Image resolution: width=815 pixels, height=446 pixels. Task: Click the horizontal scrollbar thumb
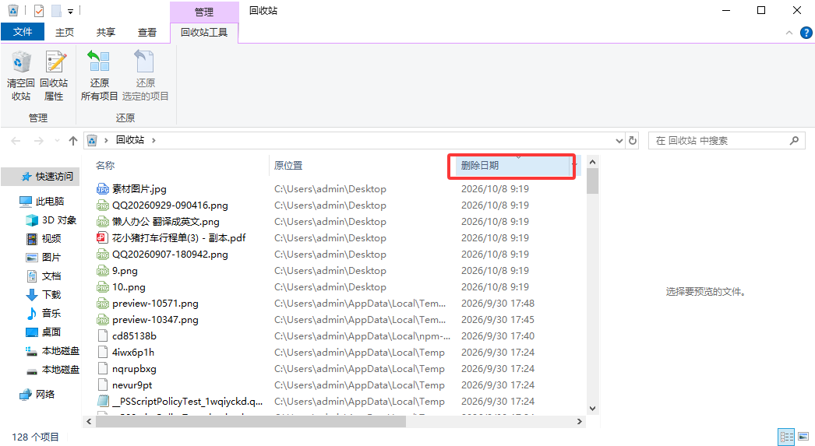pos(251,422)
